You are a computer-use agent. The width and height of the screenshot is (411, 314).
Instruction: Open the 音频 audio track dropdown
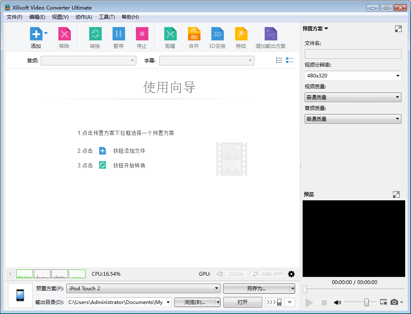(89, 60)
